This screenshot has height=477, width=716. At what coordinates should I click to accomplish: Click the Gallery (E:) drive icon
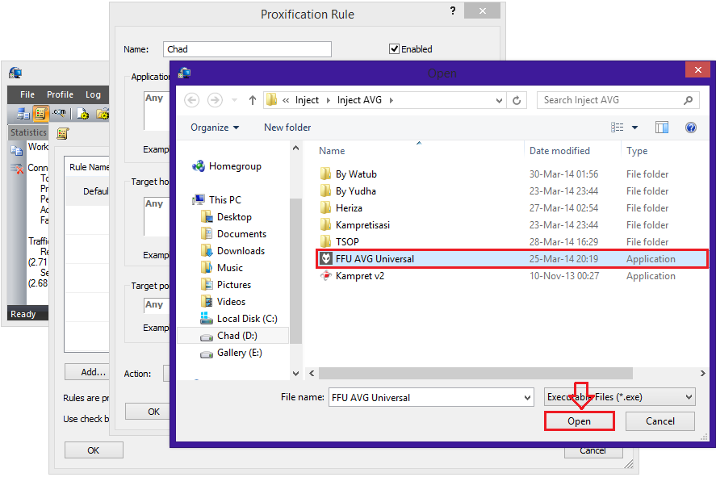tap(207, 354)
